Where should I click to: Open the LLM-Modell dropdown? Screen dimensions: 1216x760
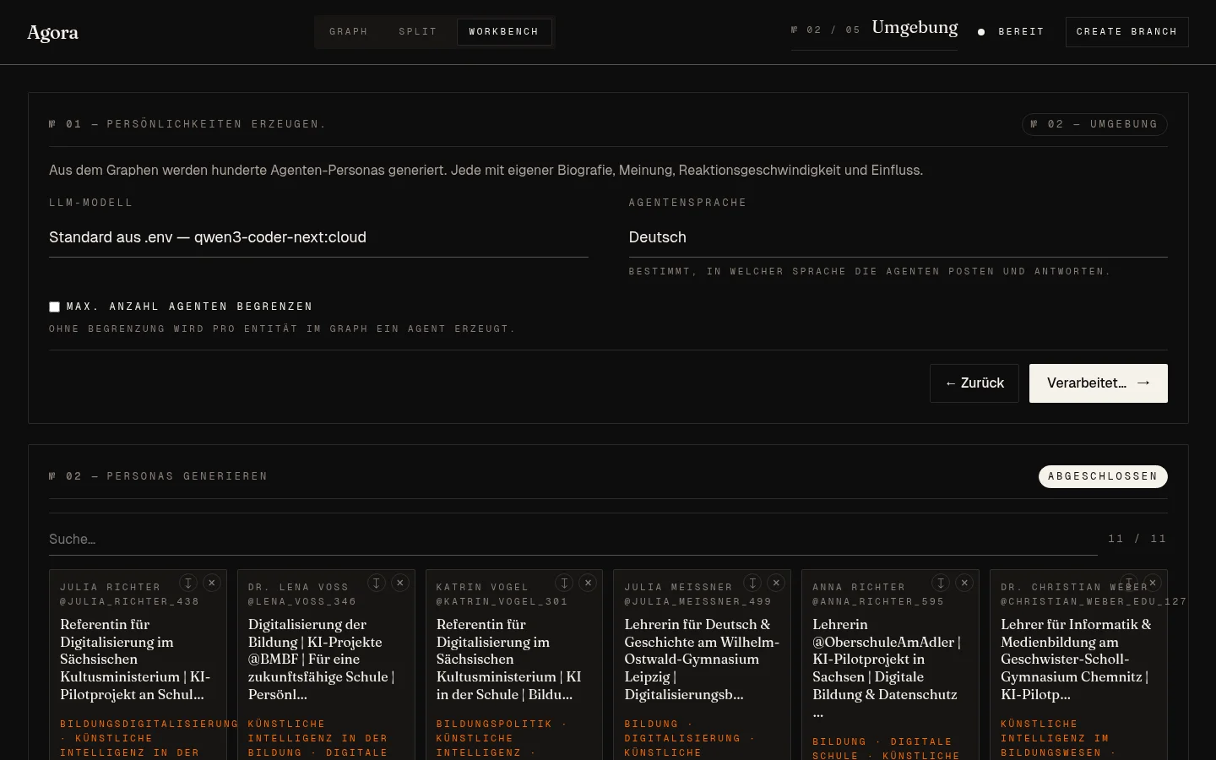tap(318, 237)
